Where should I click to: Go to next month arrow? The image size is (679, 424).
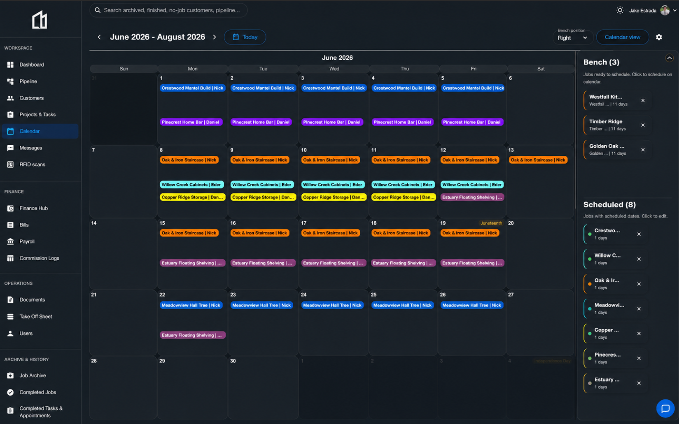point(215,37)
